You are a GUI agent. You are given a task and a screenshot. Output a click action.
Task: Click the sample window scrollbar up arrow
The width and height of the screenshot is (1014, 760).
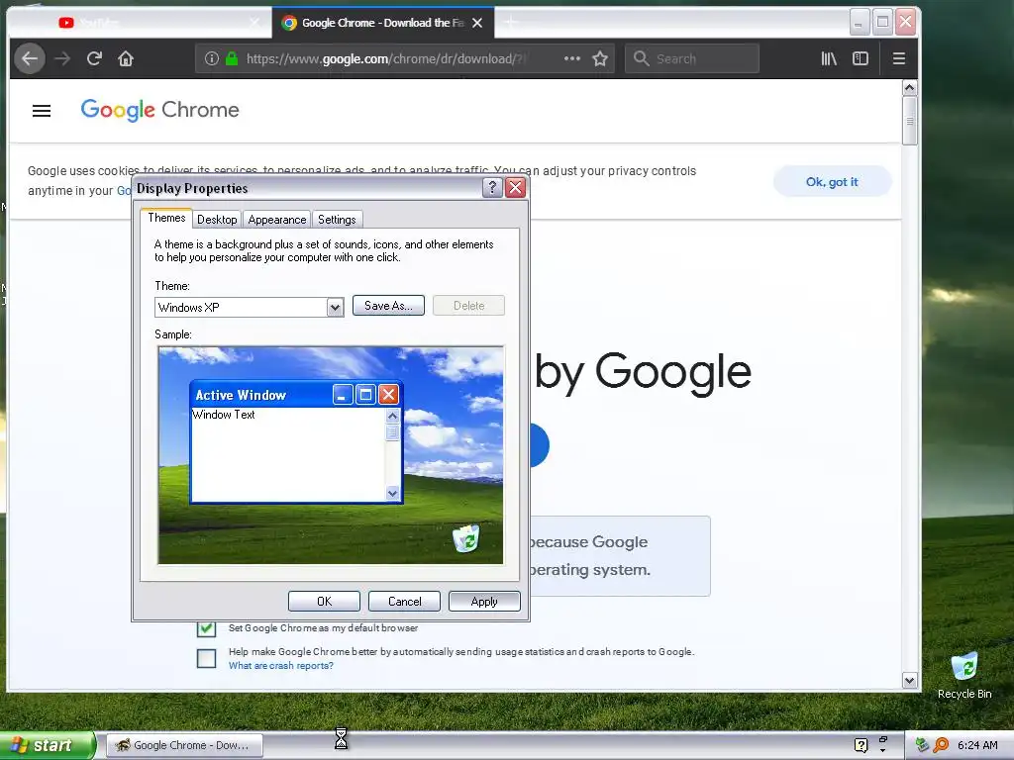point(392,416)
